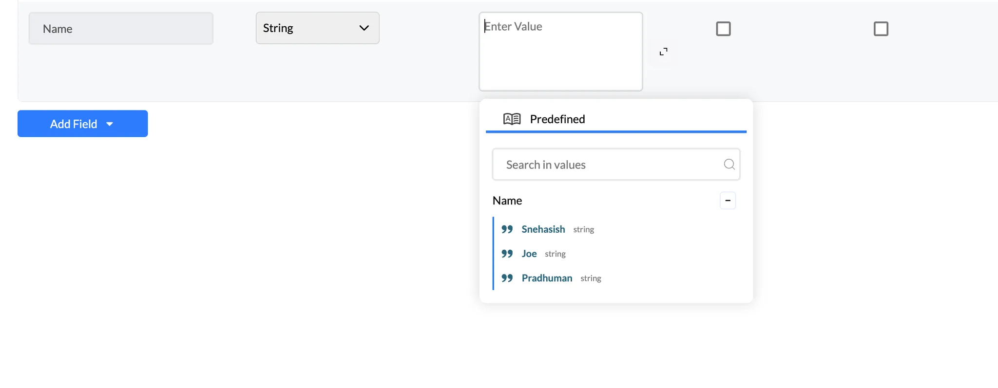Click the magnifier icon in the search box
This screenshot has width=998, height=388.
click(x=729, y=165)
